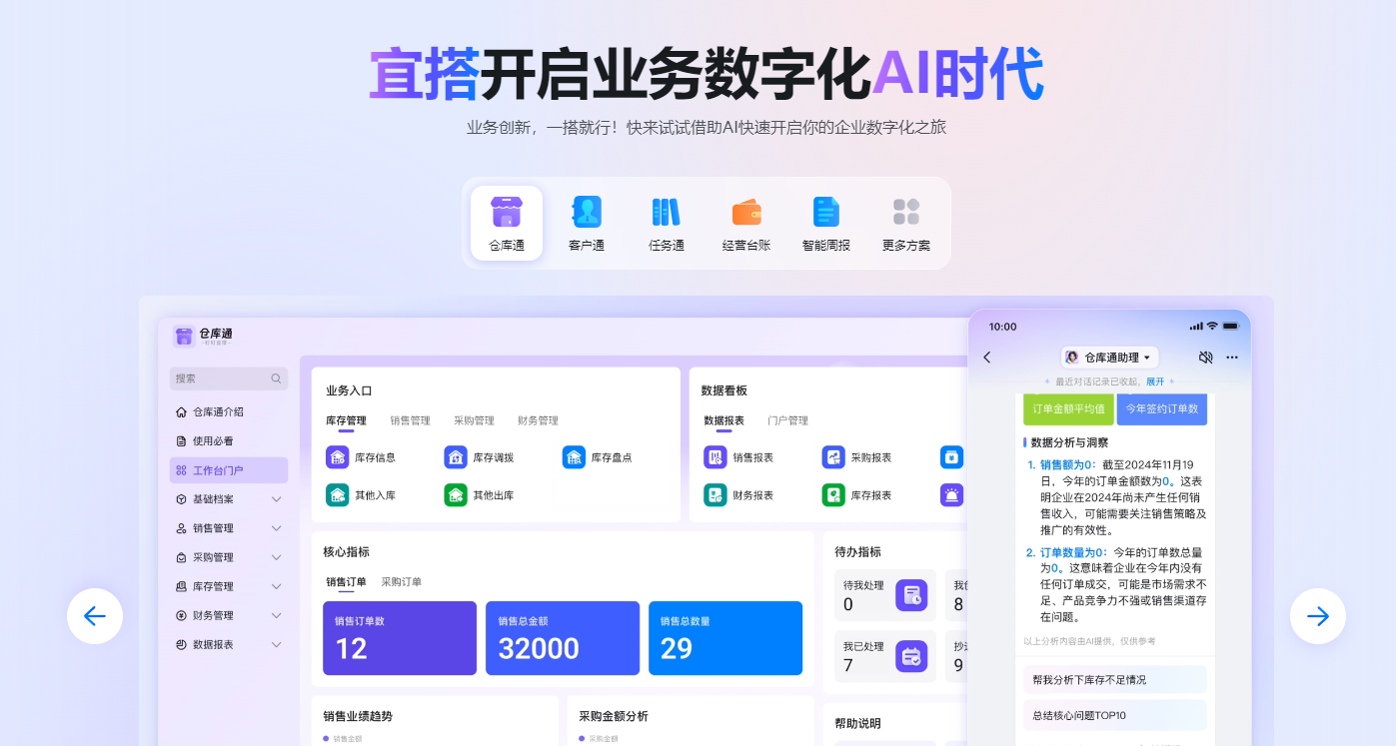1396x746 pixels.
Task: Open 库存盘点 icon
Action: point(574,457)
